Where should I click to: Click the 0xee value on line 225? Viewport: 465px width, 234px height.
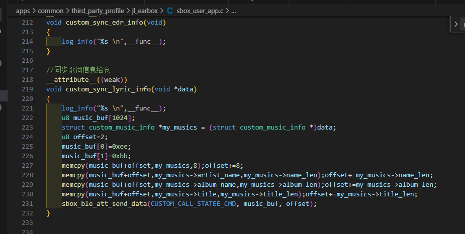tap(120, 146)
